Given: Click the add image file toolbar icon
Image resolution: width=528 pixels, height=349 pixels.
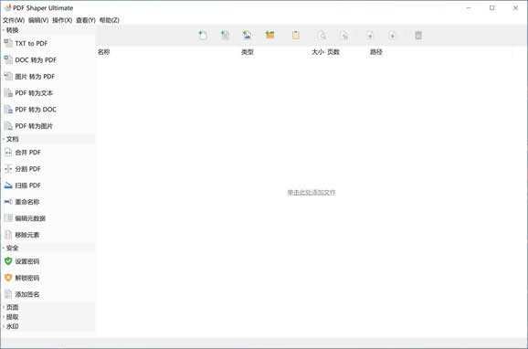Looking at the screenshot, I should point(248,35).
